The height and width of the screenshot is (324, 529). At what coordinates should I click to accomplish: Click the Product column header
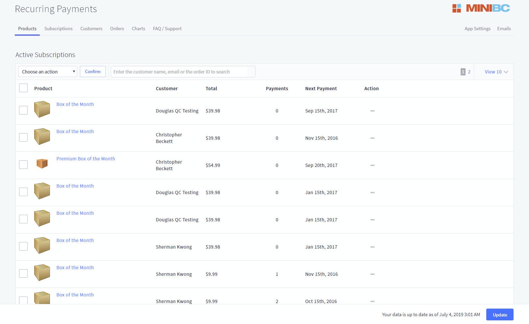tap(43, 89)
